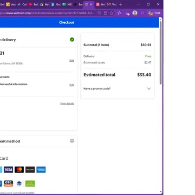Open a new browser tab

121,4
